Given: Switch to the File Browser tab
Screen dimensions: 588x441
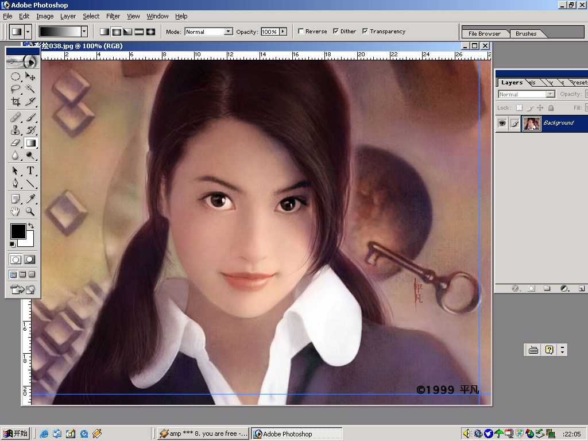Looking at the screenshot, I should tap(485, 33).
